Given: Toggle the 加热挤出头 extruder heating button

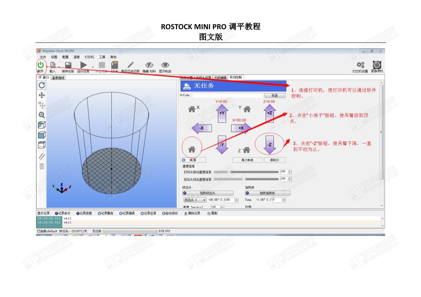Looking at the screenshot, I should click(207, 193).
